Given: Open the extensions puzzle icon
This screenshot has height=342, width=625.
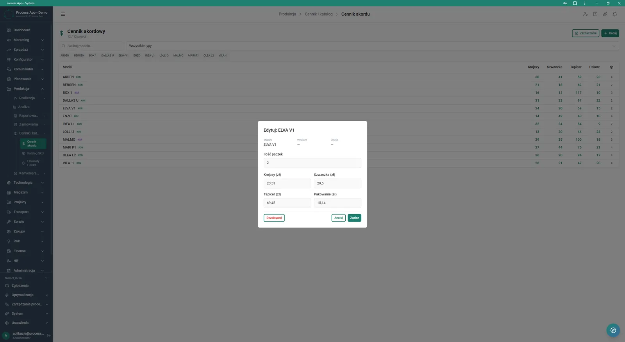Looking at the screenshot, I should (575, 3).
